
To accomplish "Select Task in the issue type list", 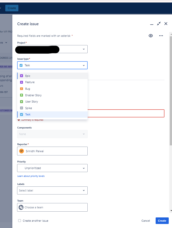I will coord(28,114).
